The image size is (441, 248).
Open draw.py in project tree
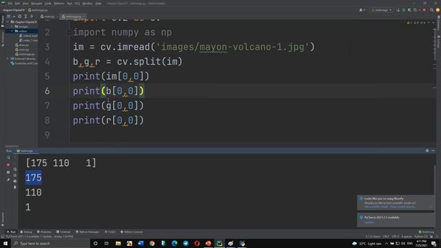click(x=22, y=45)
